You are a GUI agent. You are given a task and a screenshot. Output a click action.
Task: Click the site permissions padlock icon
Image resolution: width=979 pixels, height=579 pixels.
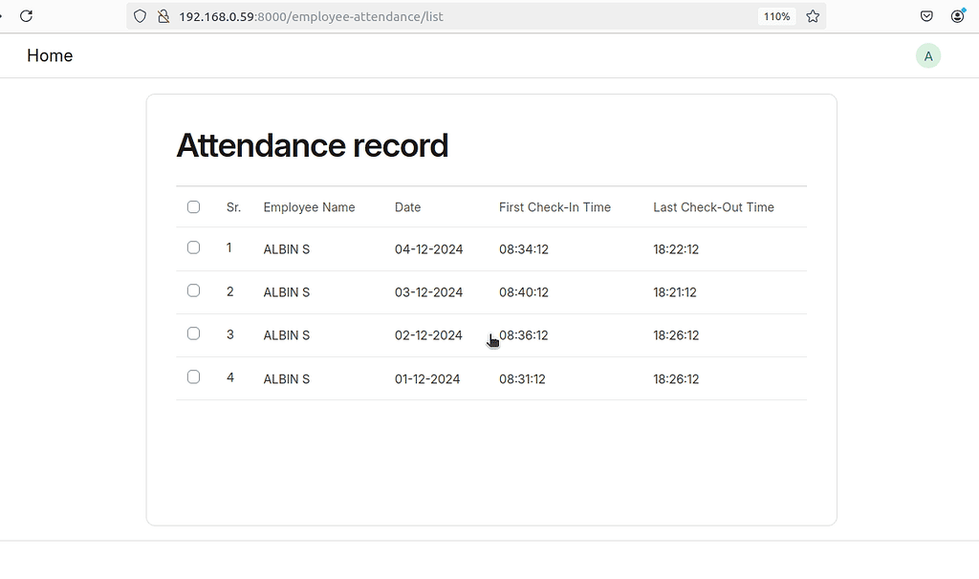[163, 16]
